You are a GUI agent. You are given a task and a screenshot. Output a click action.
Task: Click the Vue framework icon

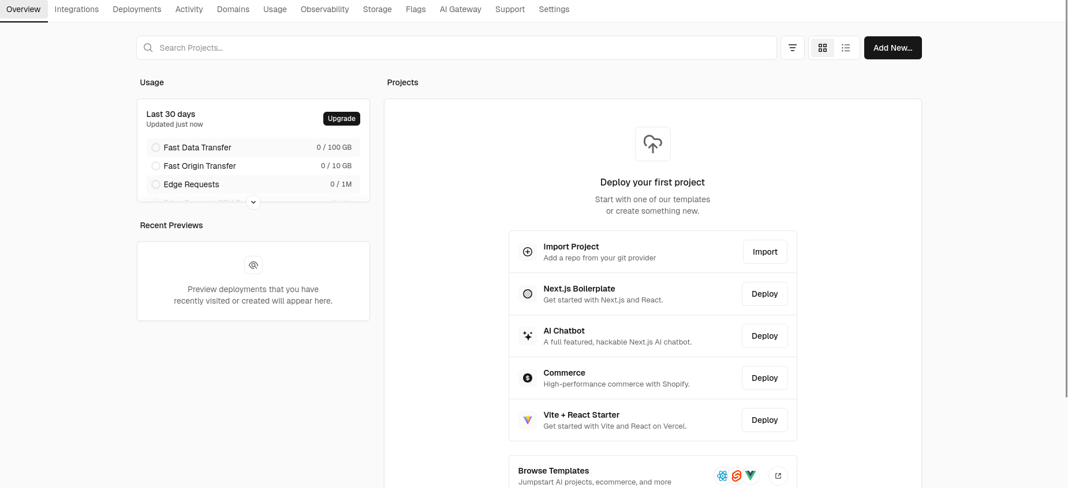click(750, 476)
